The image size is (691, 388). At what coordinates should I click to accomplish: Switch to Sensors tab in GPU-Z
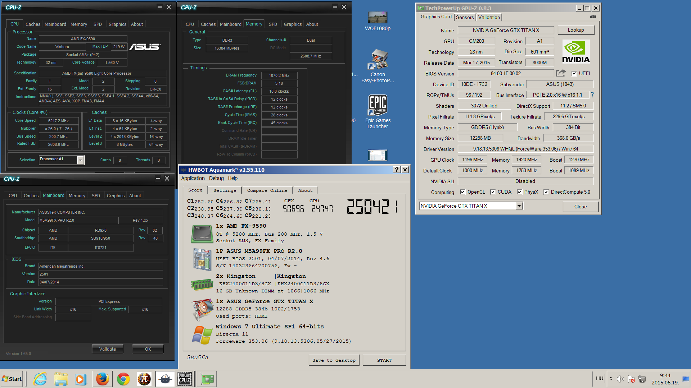coord(465,17)
